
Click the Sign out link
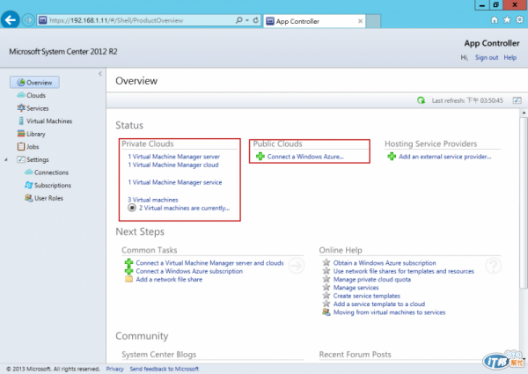487,57
